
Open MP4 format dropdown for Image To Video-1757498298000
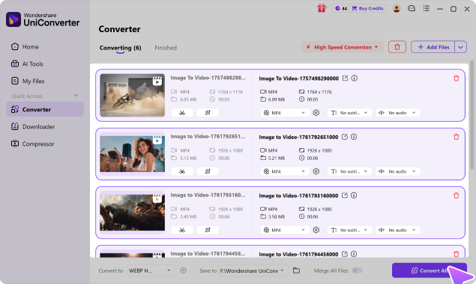pyautogui.click(x=285, y=113)
